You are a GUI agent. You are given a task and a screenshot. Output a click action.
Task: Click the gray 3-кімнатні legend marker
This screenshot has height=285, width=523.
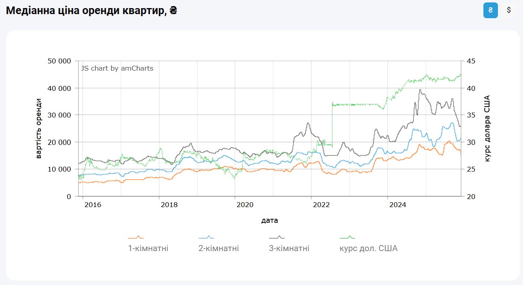(x=277, y=238)
